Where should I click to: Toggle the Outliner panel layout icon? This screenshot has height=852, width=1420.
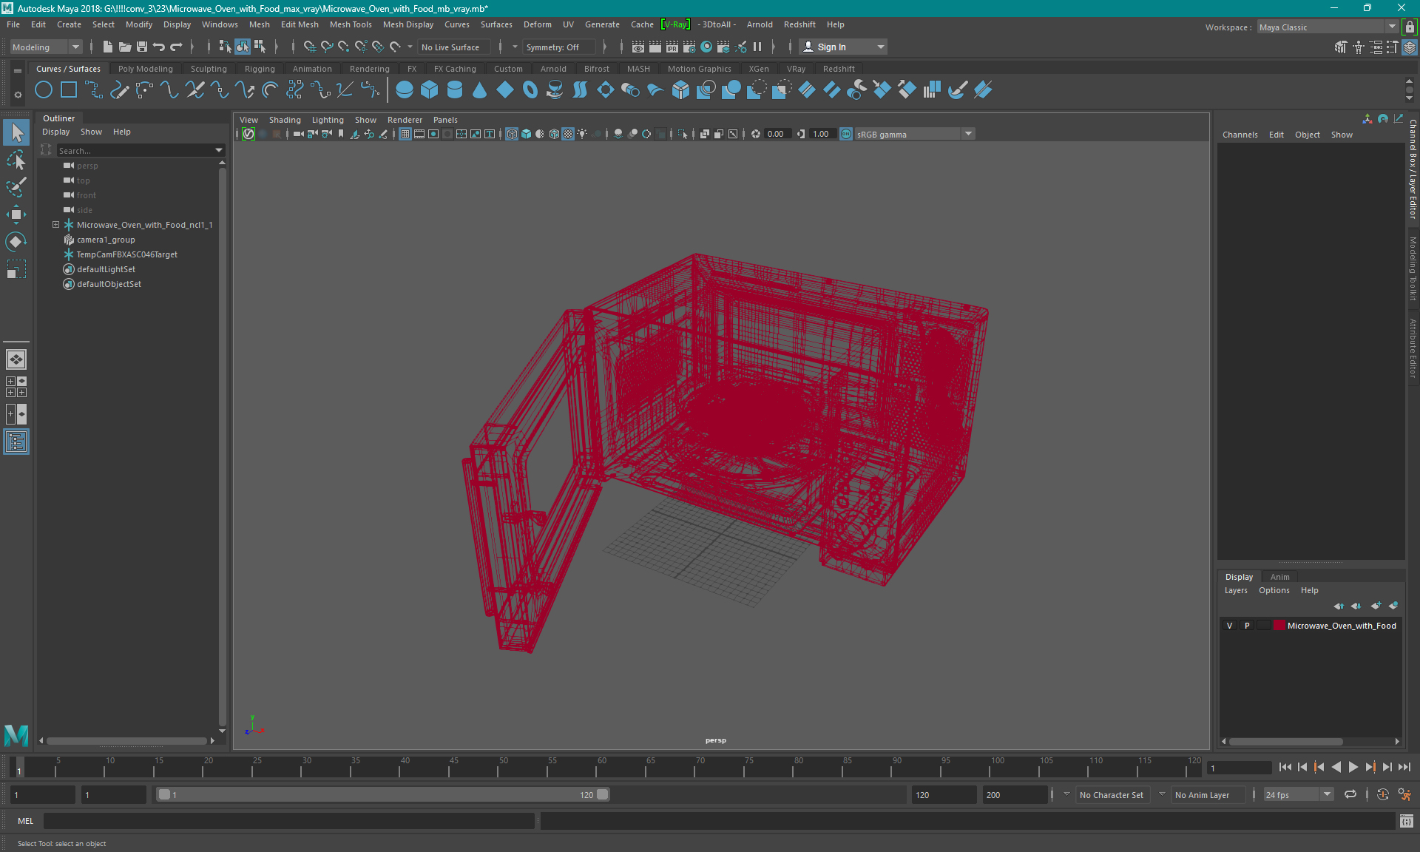pyautogui.click(x=16, y=442)
